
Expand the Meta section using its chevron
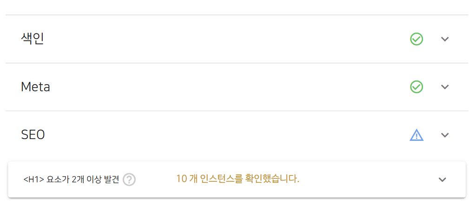coord(445,87)
